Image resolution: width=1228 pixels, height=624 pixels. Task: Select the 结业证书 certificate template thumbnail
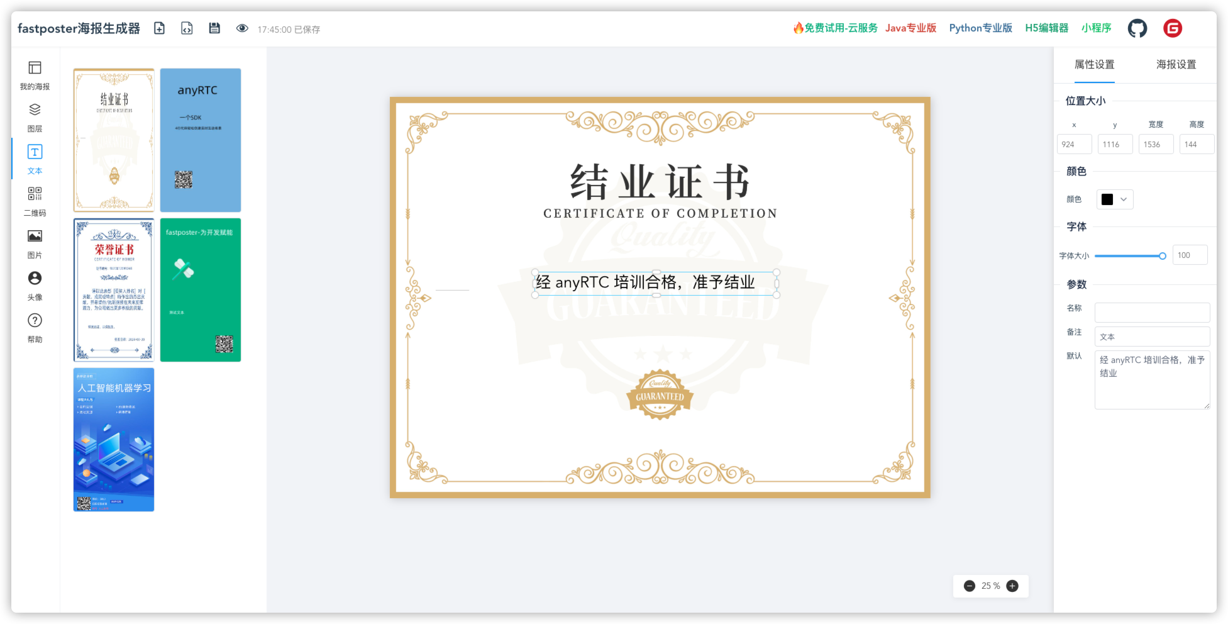(114, 140)
